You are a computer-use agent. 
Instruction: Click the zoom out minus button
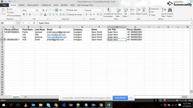point(168,100)
